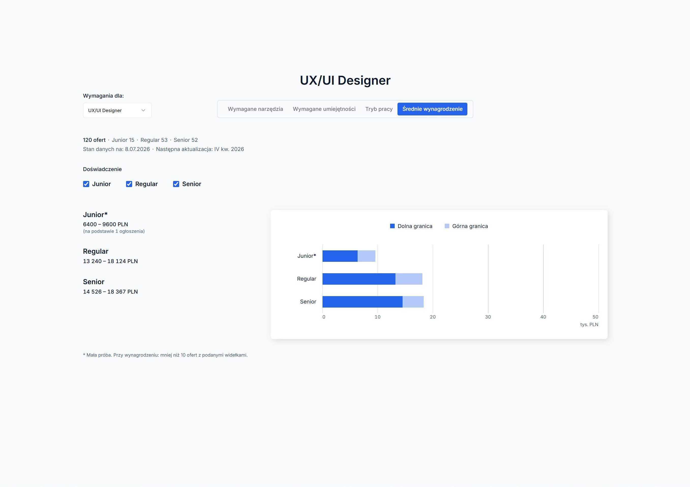The width and height of the screenshot is (690, 487).
Task: Uncheck the Regular experience checkbox
Action: (x=129, y=184)
